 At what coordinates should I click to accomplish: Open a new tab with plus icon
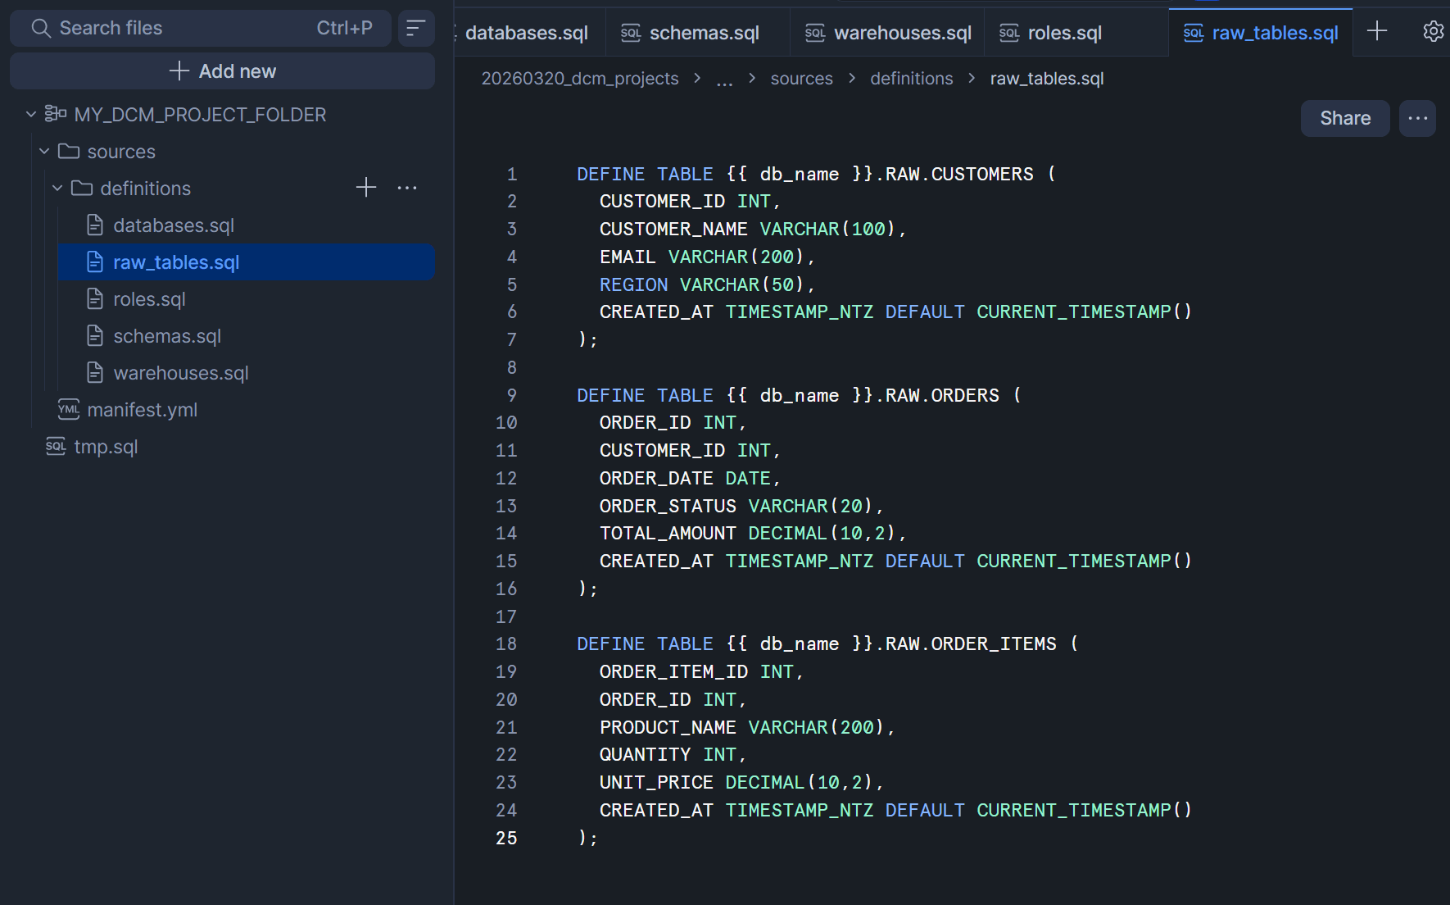coord(1377,31)
